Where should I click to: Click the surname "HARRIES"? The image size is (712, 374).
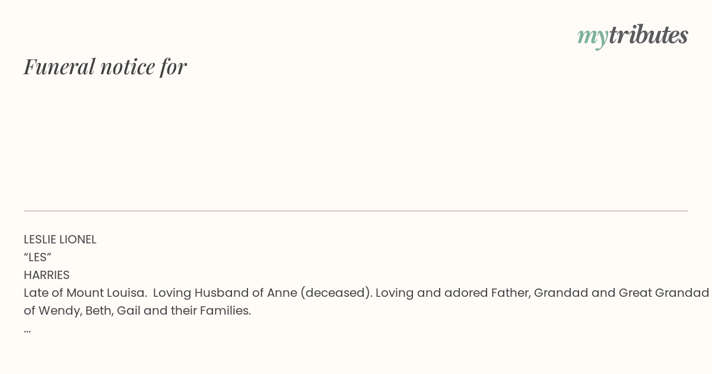47,275
